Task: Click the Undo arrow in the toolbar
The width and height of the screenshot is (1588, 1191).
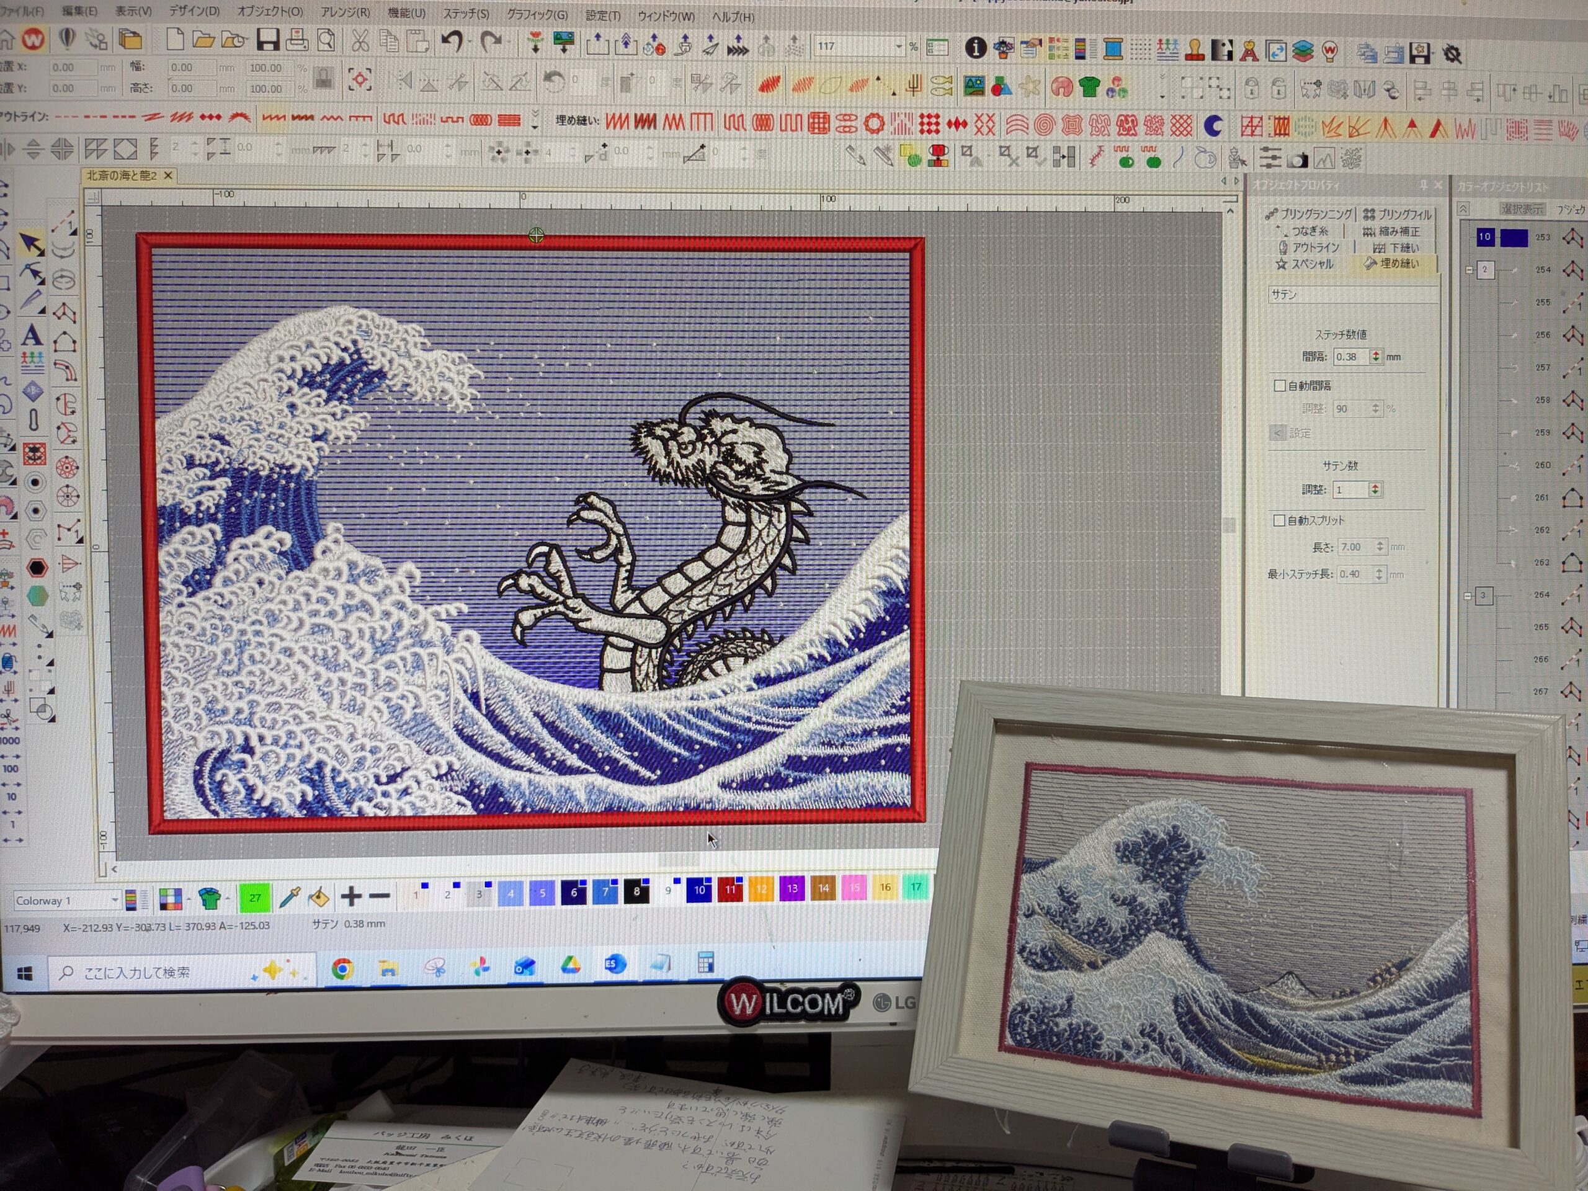Action: [452, 42]
